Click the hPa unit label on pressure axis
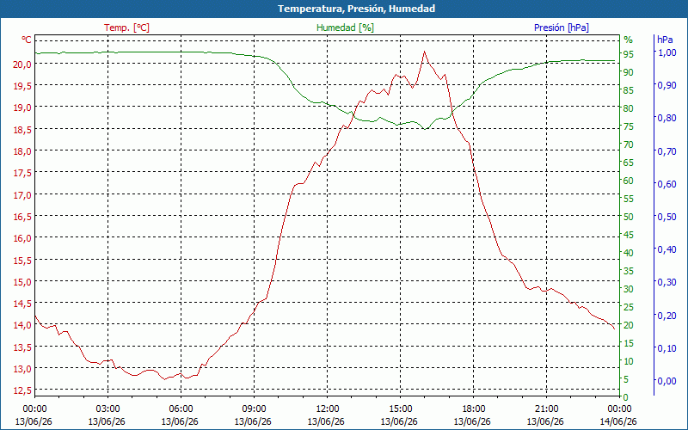Screen dimensions: 688x430 pyautogui.click(x=665, y=40)
